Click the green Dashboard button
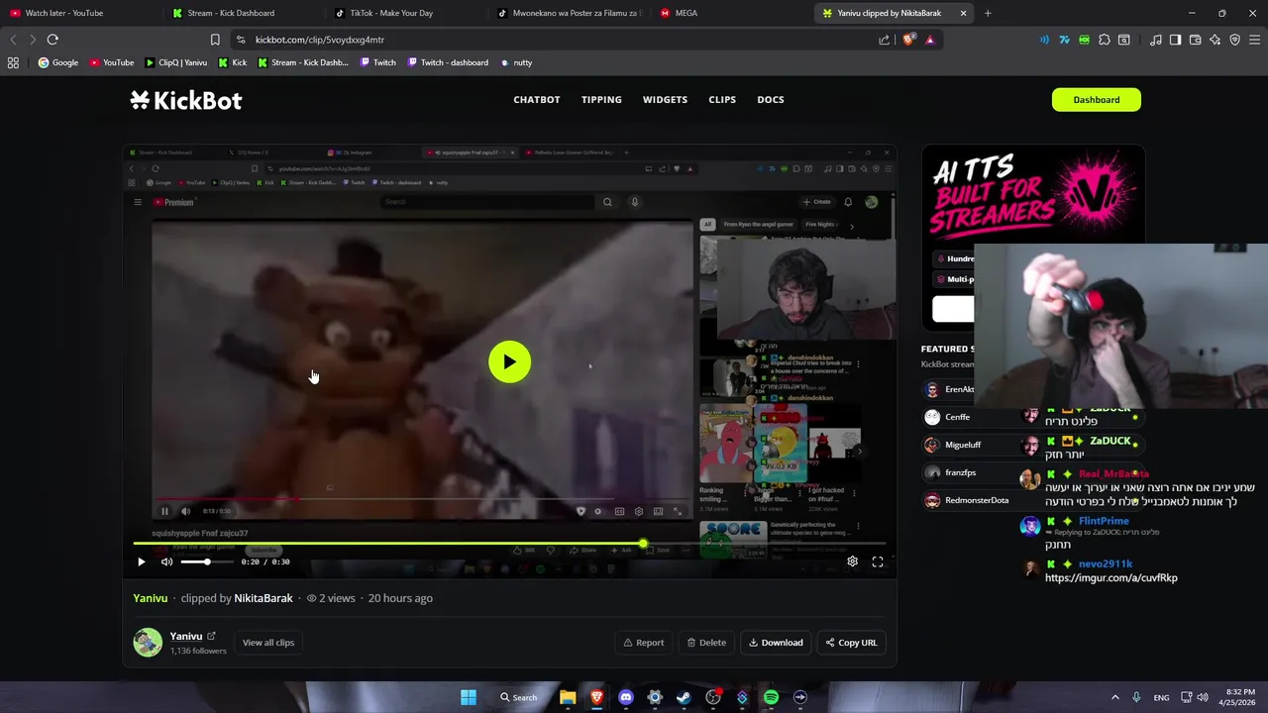The width and height of the screenshot is (1268, 713). click(1096, 100)
